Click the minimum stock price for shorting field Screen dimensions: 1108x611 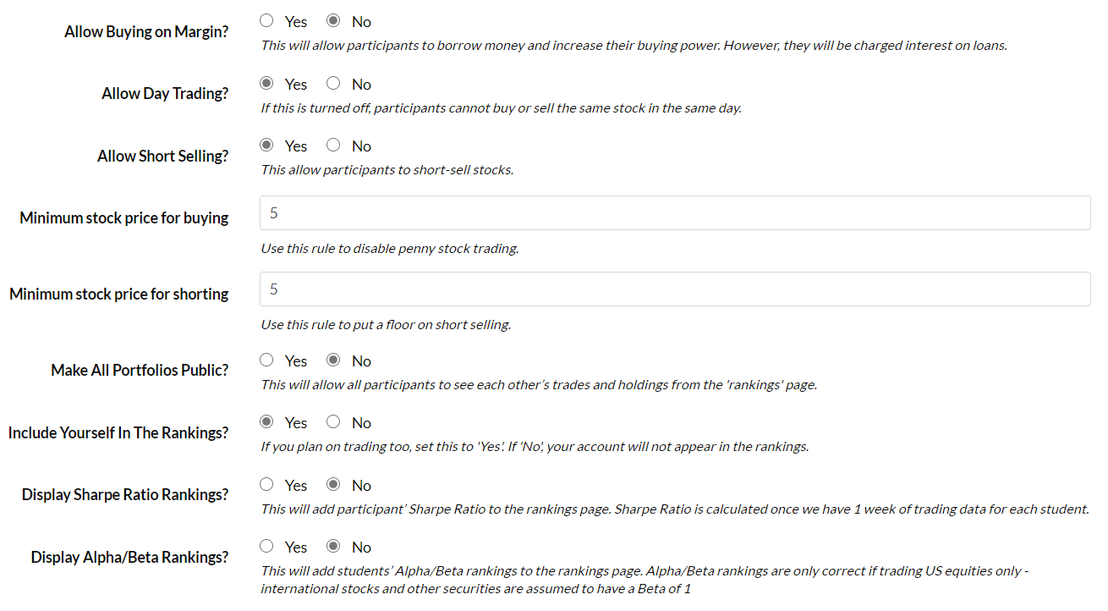point(675,289)
